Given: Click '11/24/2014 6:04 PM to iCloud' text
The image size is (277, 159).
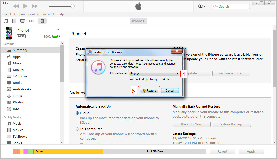Looking at the screenshot, I should tap(195, 138).
